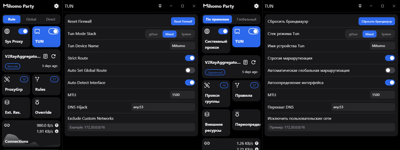Open the Ext. Res. layers icon
This screenshot has width=400, height=150.
7,102
